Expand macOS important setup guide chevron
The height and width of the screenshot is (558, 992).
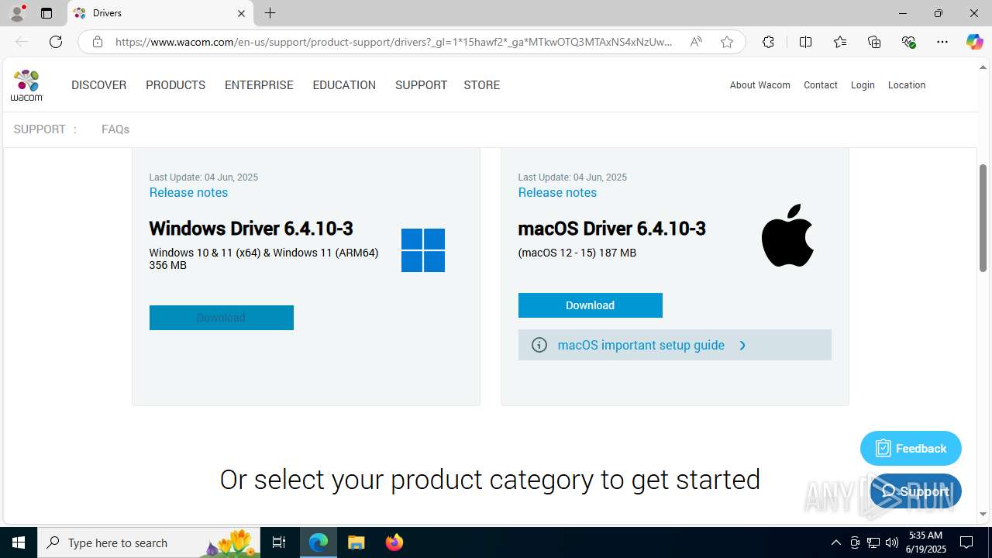[742, 345]
